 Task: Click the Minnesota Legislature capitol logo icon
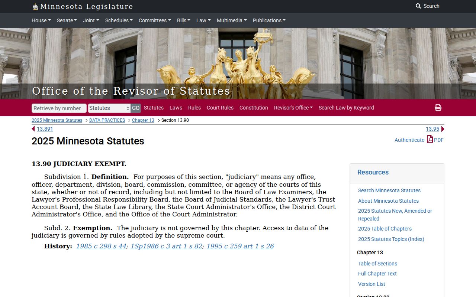click(35, 7)
